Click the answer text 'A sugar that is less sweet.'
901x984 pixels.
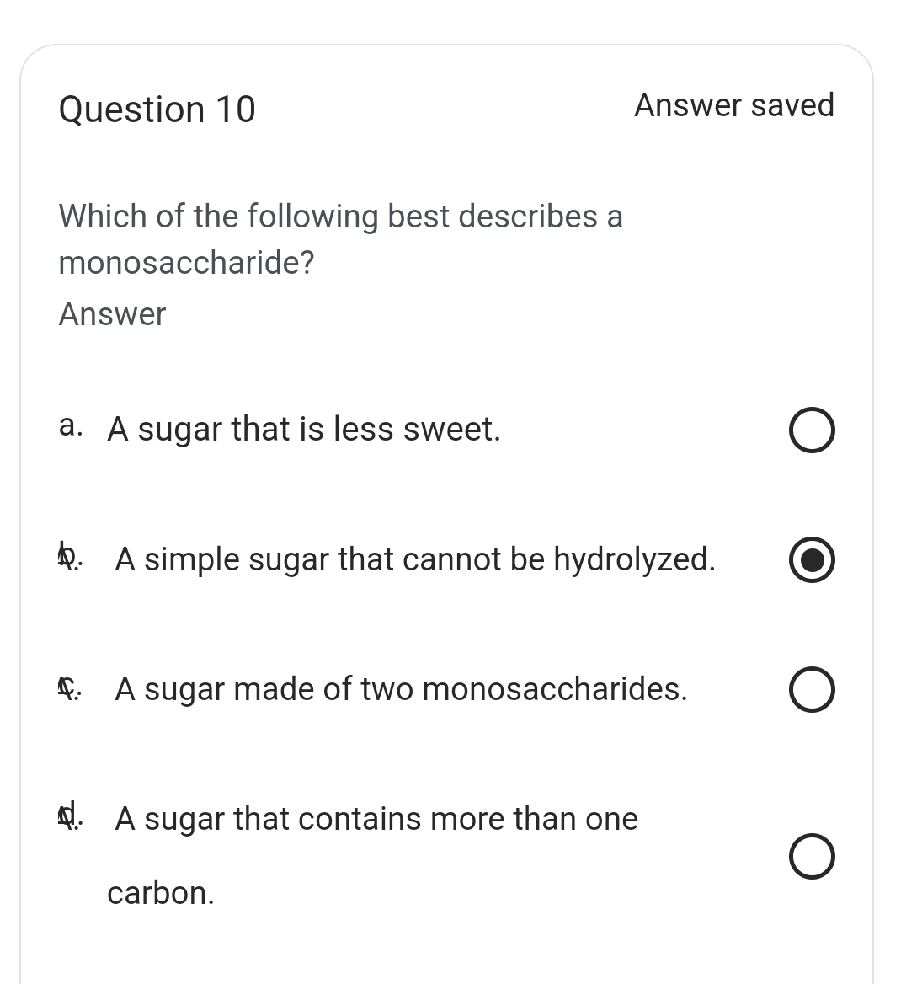(304, 430)
